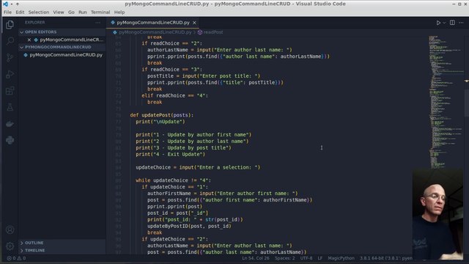The width and height of the screenshot is (469, 264).
Task: Open the Run and Debug view
Action: (x=10, y=74)
